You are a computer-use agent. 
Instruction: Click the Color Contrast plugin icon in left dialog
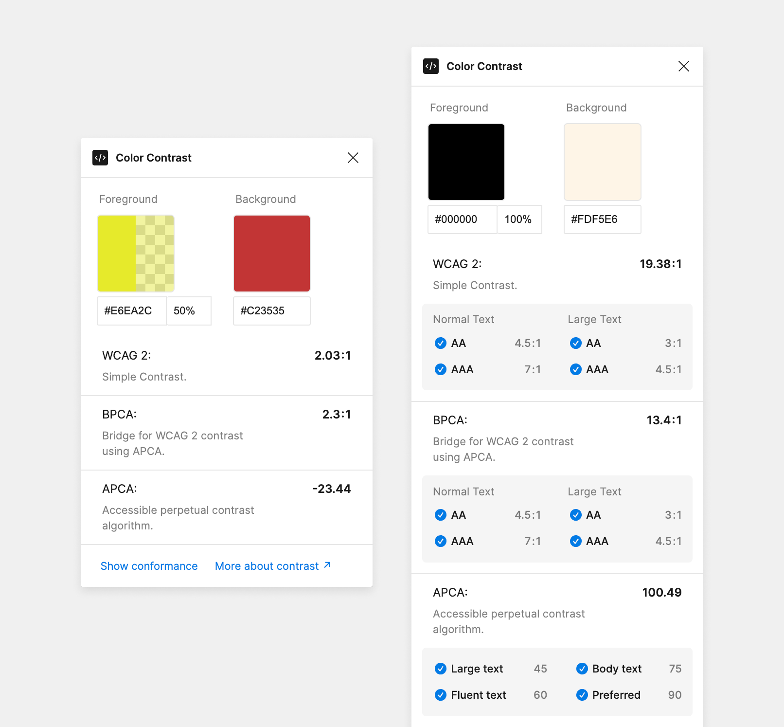coord(100,158)
